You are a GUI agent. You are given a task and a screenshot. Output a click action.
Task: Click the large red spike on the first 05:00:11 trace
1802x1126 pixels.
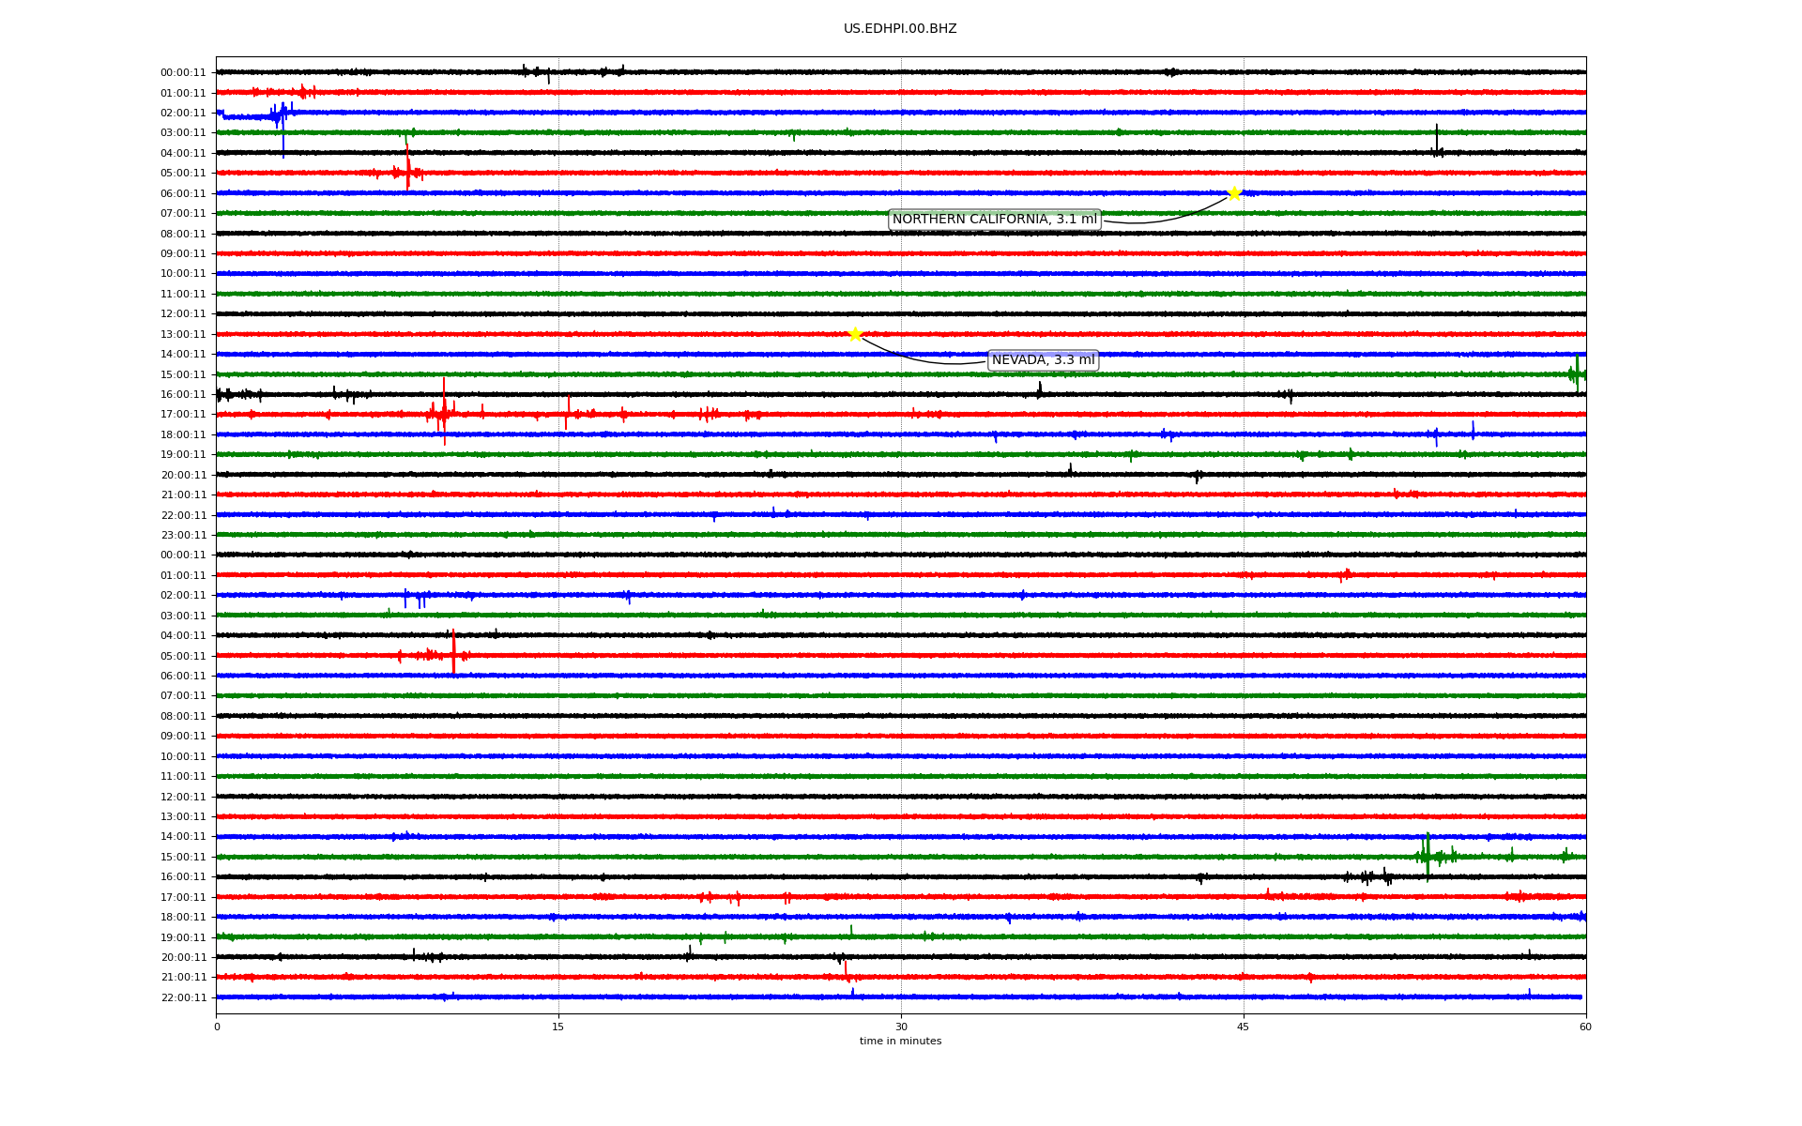click(x=407, y=171)
